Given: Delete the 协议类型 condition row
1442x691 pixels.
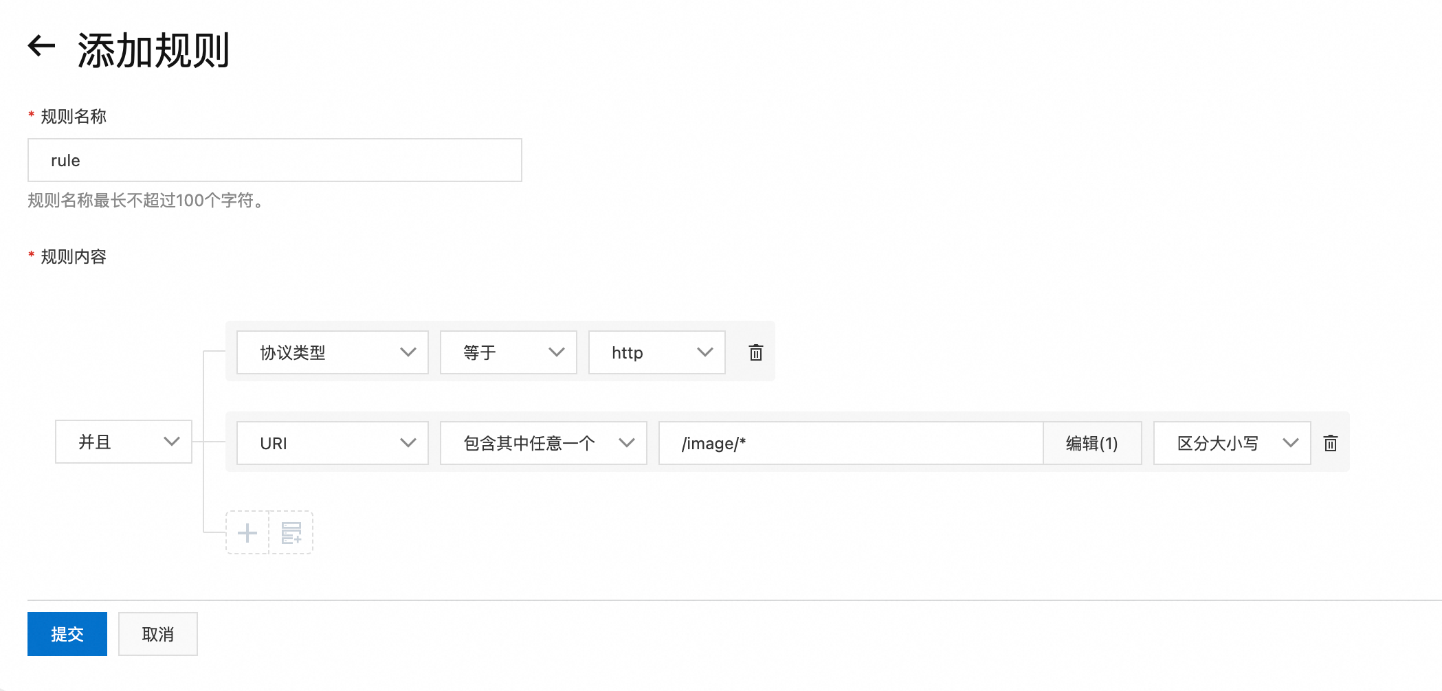Looking at the screenshot, I should [755, 352].
